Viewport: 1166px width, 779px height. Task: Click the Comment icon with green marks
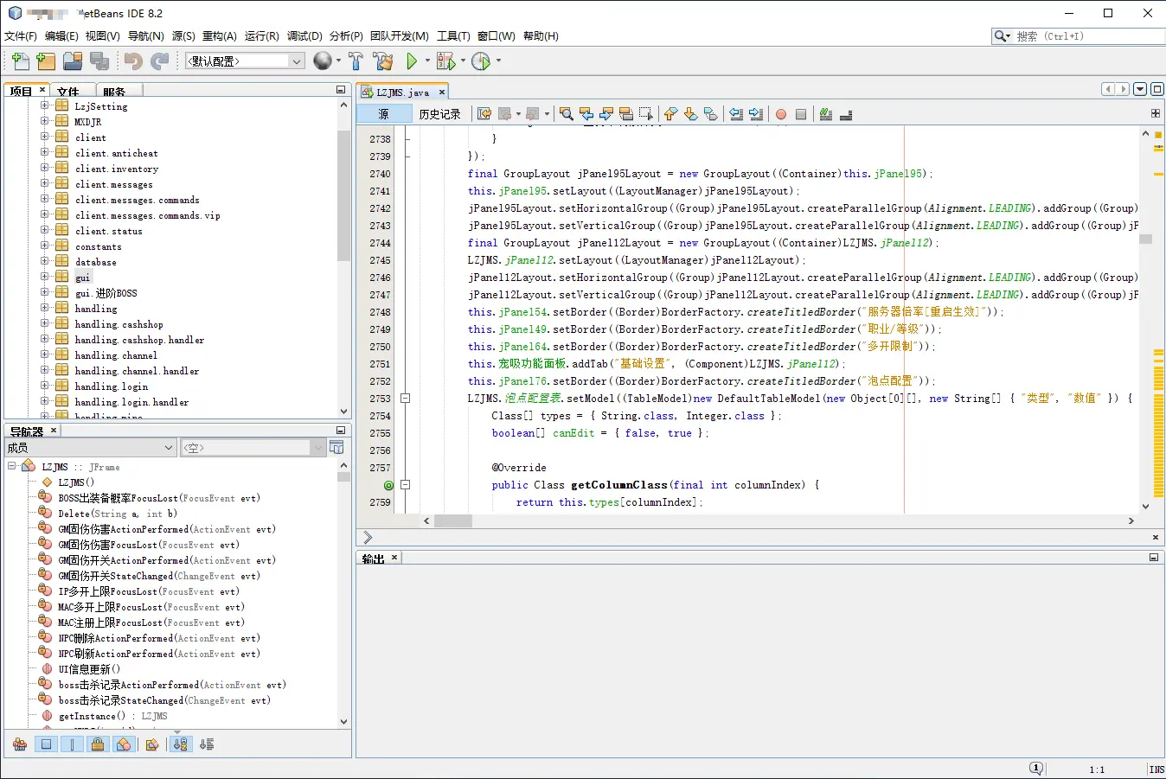pyautogui.click(x=826, y=114)
